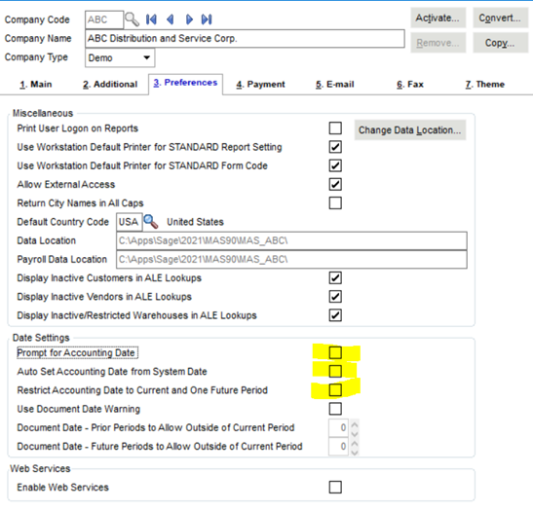Go to next company record

click(x=189, y=19)
